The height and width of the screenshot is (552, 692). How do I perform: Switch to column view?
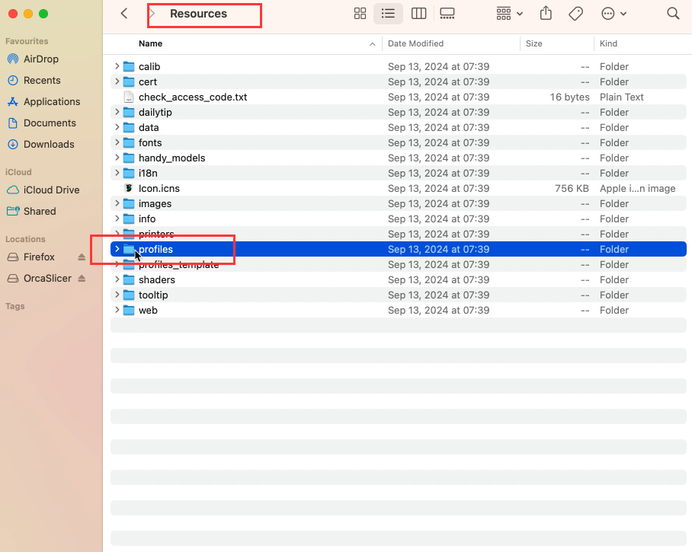coord(418,14)
